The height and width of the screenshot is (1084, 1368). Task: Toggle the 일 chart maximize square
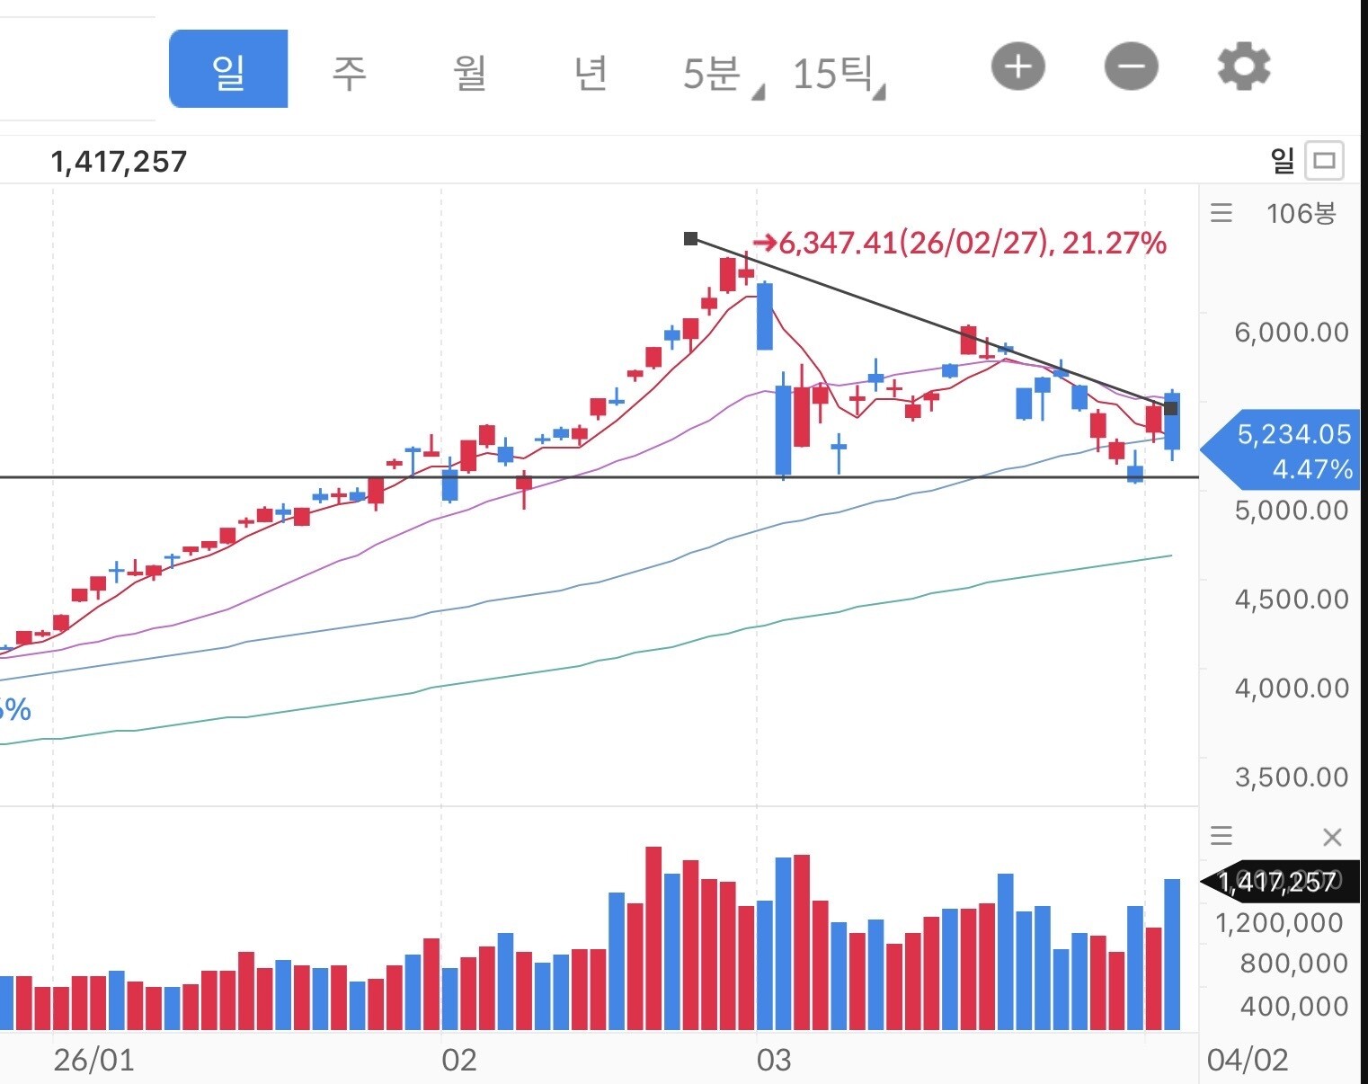(1324, 161)
